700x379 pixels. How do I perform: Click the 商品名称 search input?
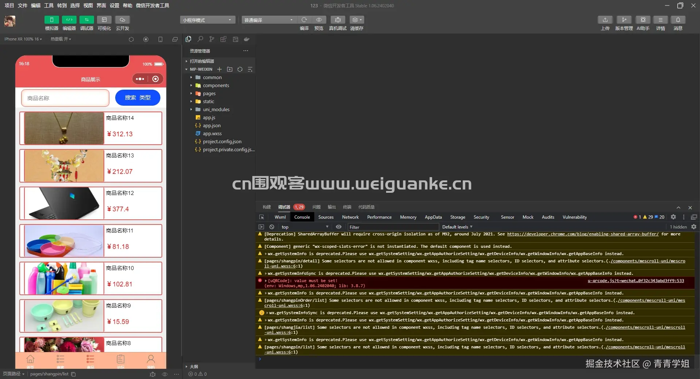point(65,98)
